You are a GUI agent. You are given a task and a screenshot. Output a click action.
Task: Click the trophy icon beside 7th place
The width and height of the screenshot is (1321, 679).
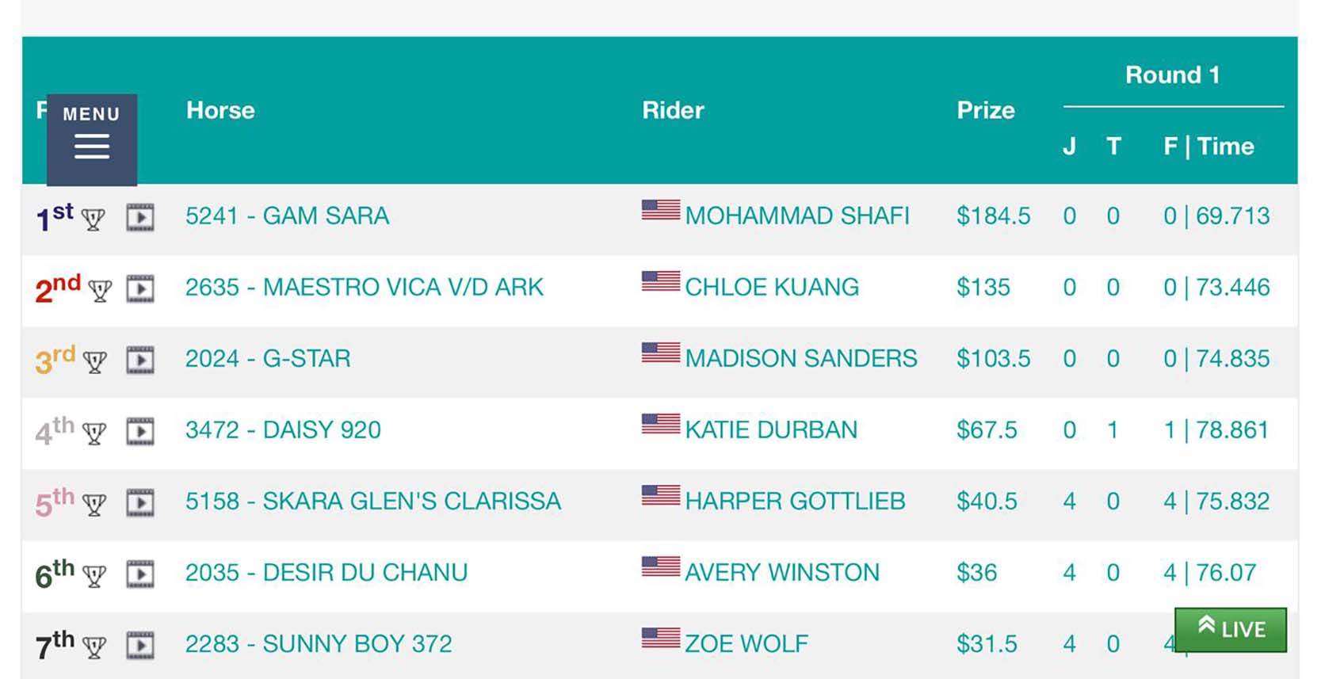[94, 647]
